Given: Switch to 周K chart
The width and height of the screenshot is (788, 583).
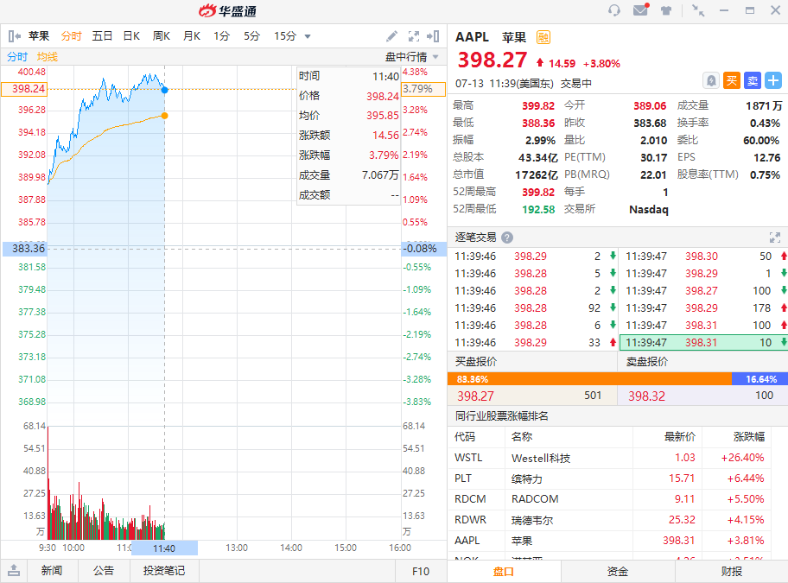Looking at the screenshot, I should click(162, 36).
